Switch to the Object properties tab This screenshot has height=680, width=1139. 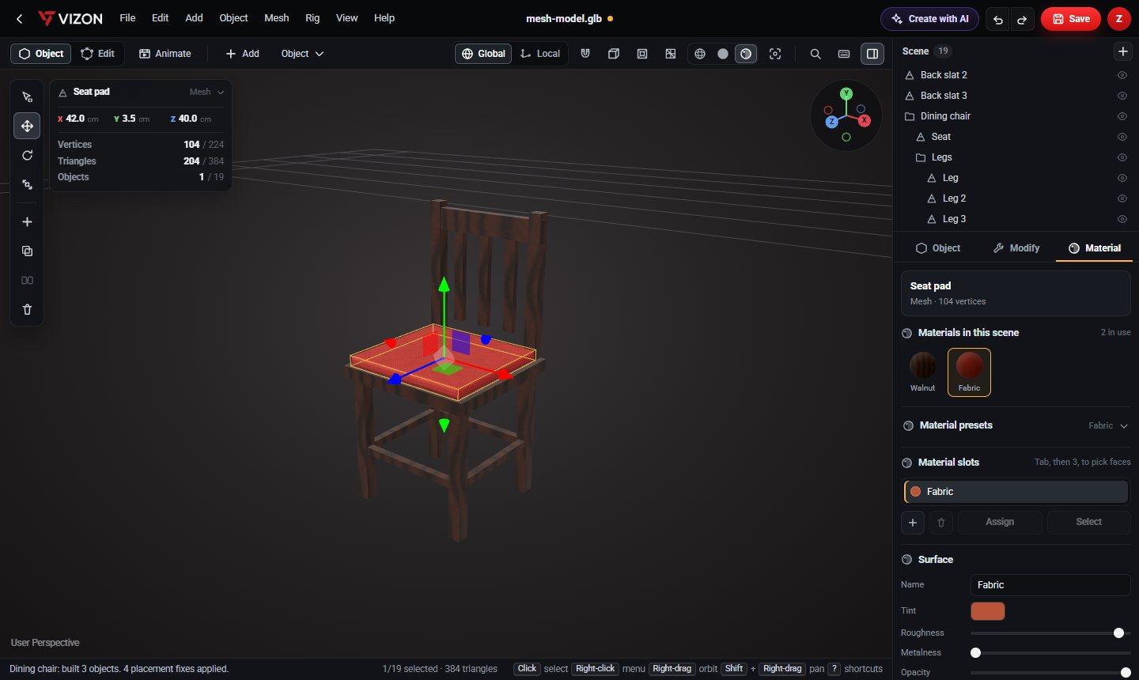(x=938, y=248)
